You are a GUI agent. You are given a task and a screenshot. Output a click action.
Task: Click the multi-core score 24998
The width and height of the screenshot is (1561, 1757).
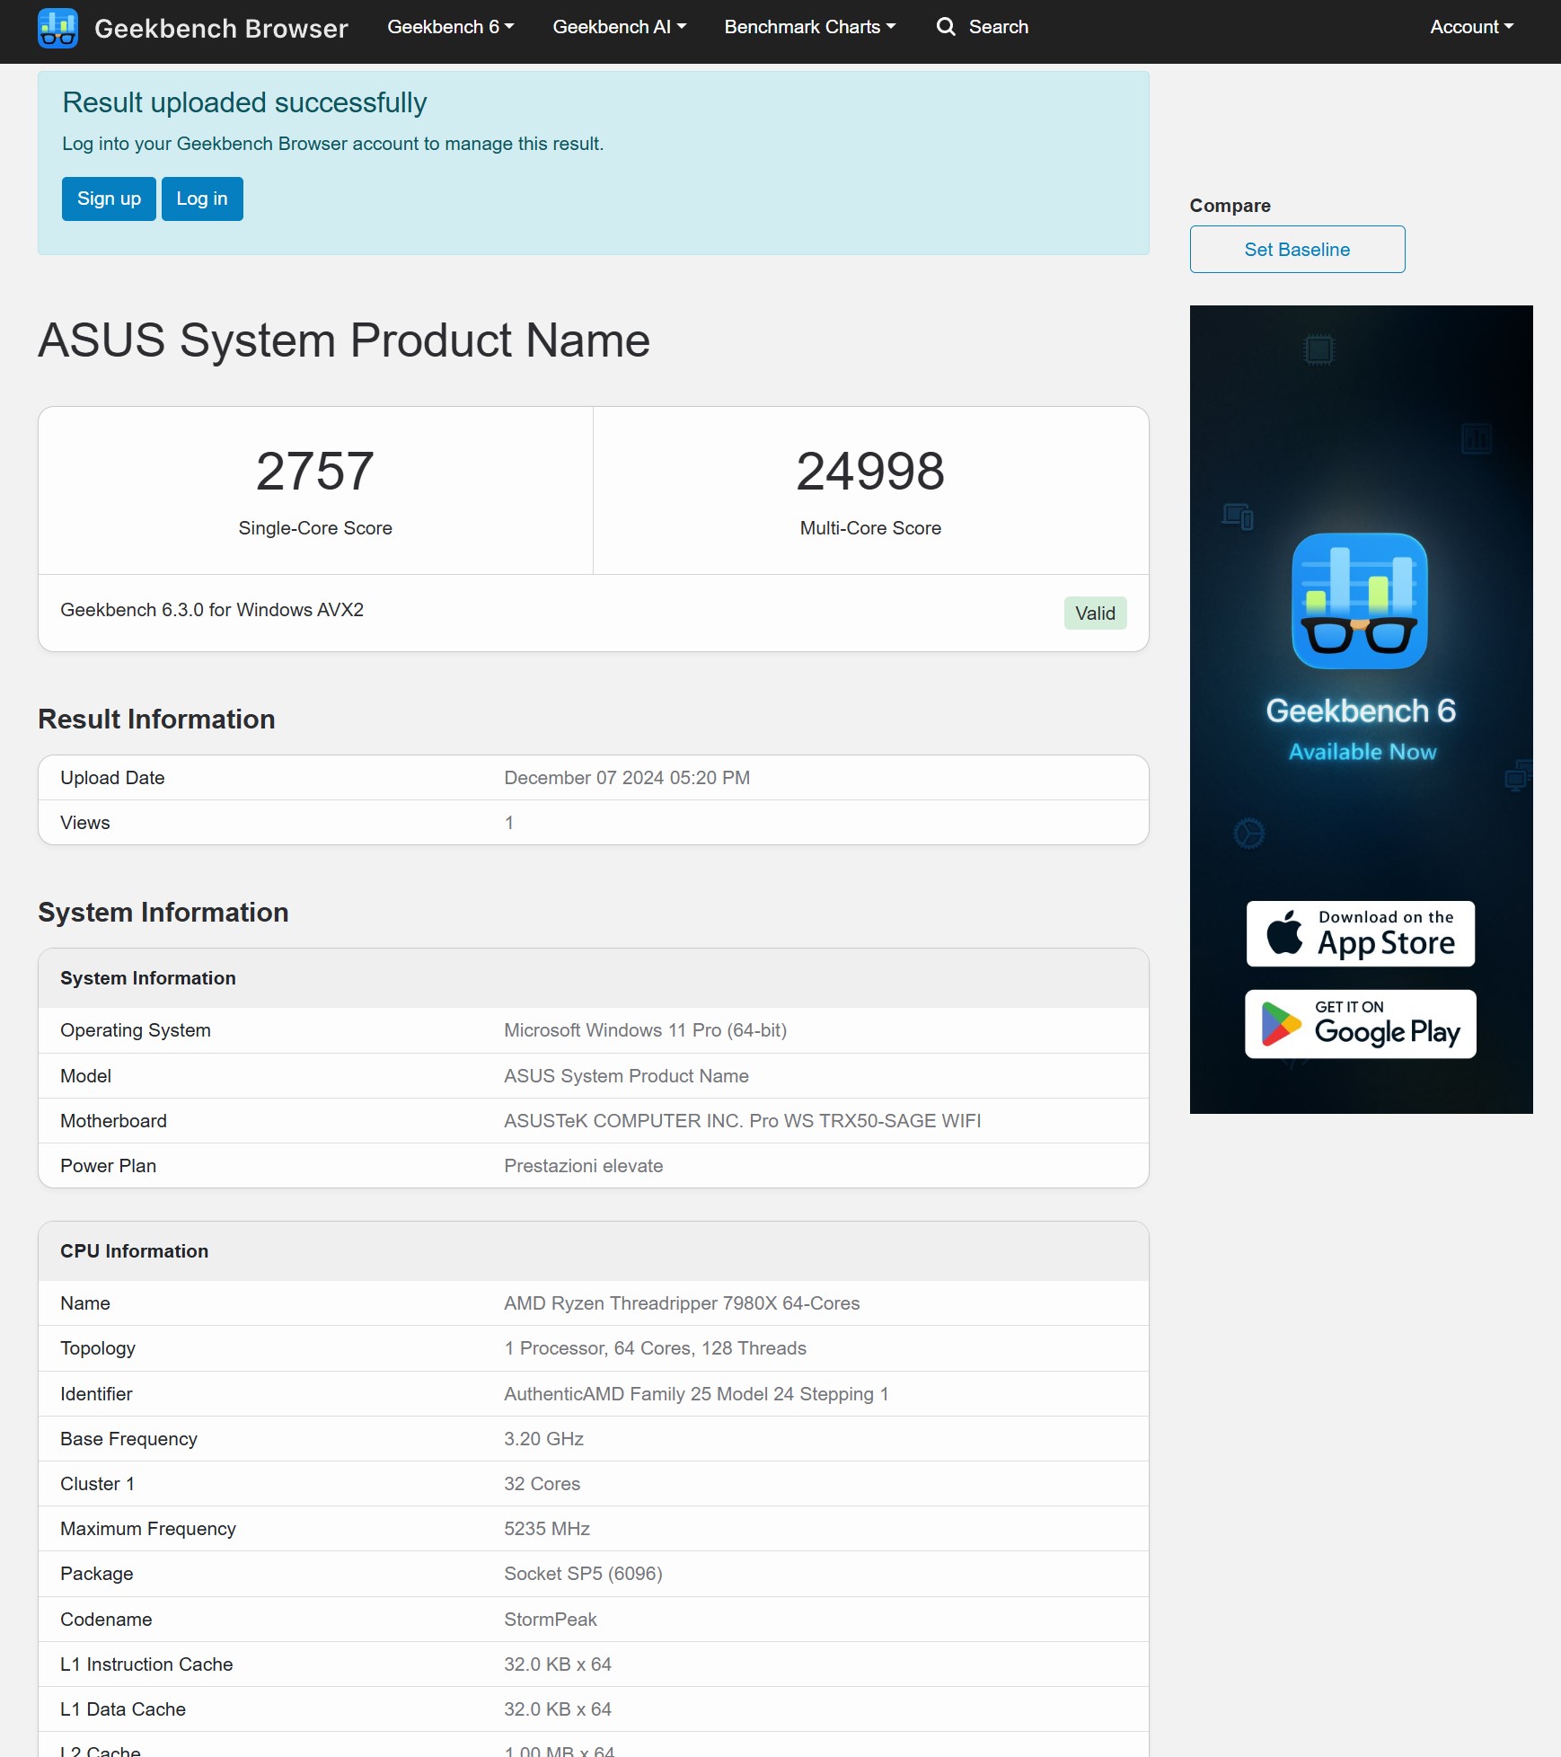pyautogui.click(x=870, y=472)
